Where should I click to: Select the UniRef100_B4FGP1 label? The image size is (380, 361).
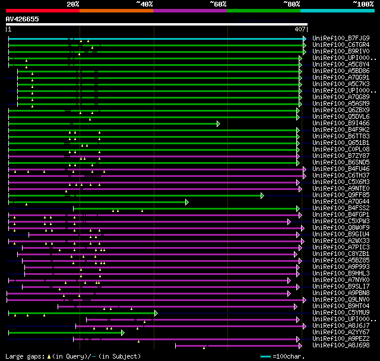coord(341,215)
